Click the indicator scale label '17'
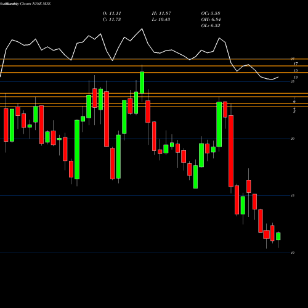Viewport: 308px width, 308px height. tap(296, 64)
